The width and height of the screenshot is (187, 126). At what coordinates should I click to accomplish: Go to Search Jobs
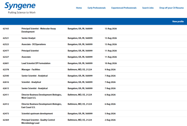click(148, 8)
